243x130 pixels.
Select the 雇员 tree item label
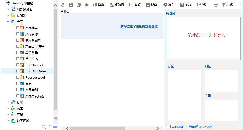pyautogui.click(x=20, y=115)
